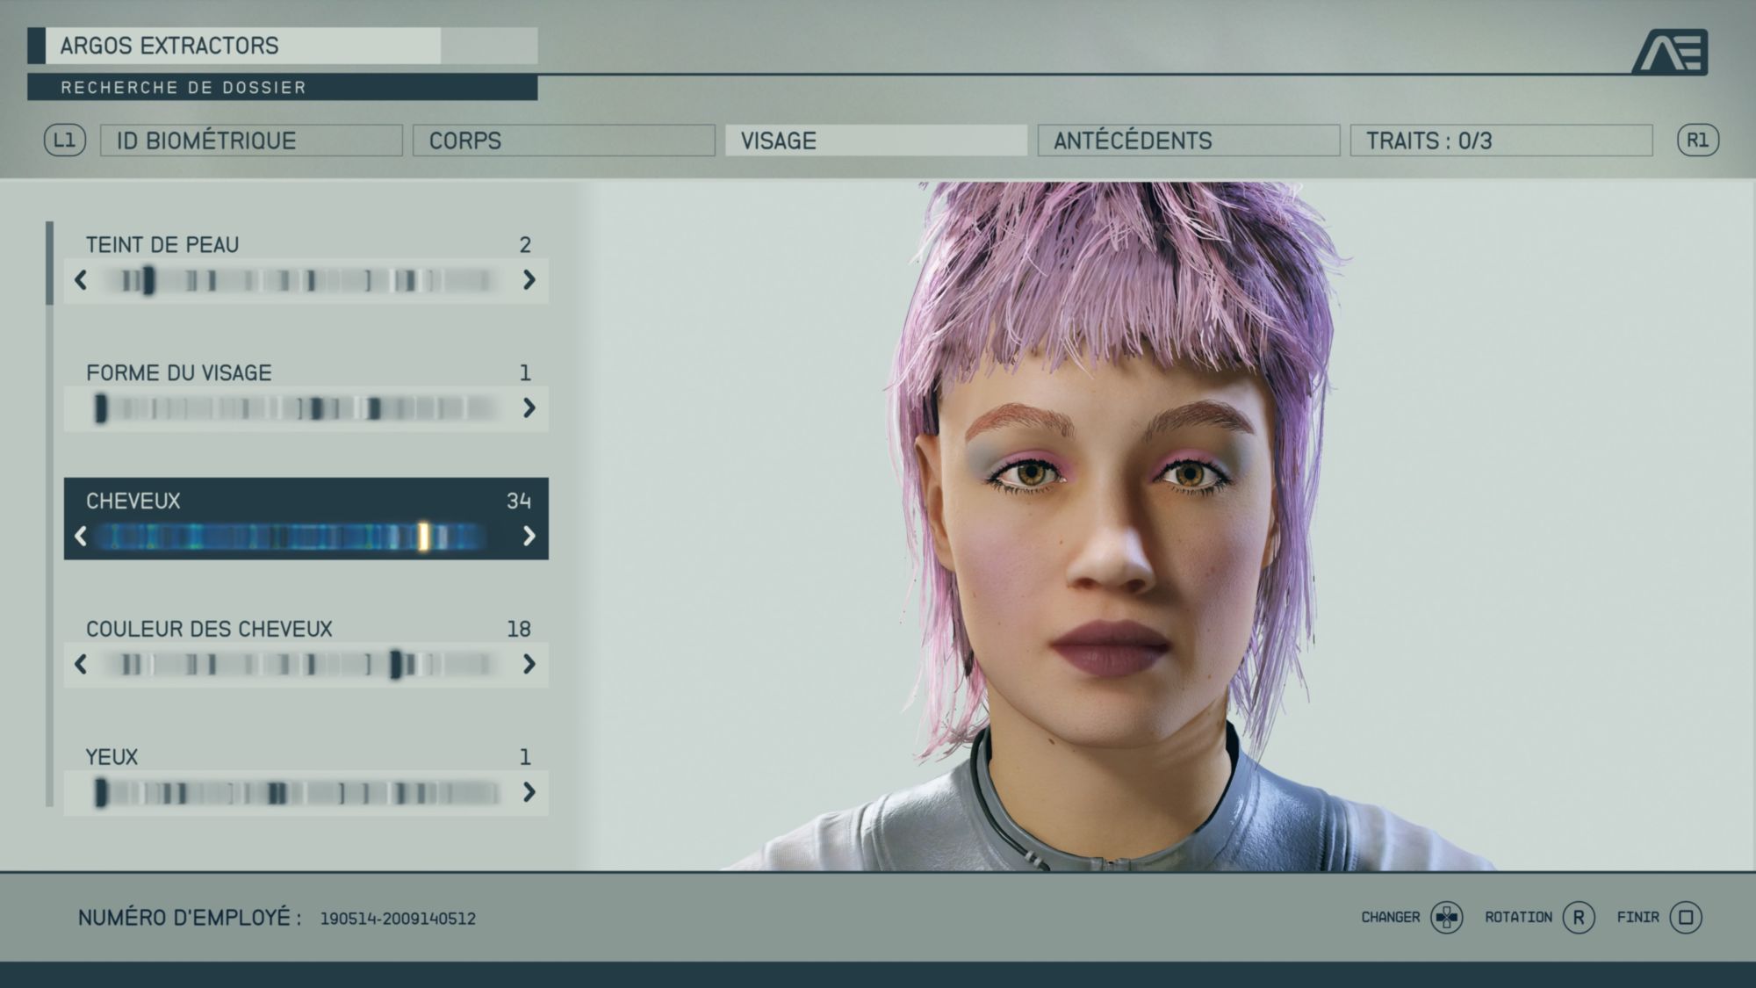The height and width of the screenshot is (988, 1756).
Task: Click left arrow for Cheveux
Action: pyautogui.click(x=81, y=536)
